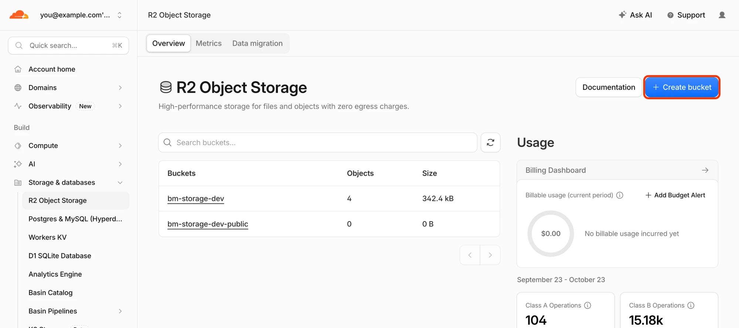Show info for Class A Operations
Viewport: 739px width, 328px height.
click(588, 306)
